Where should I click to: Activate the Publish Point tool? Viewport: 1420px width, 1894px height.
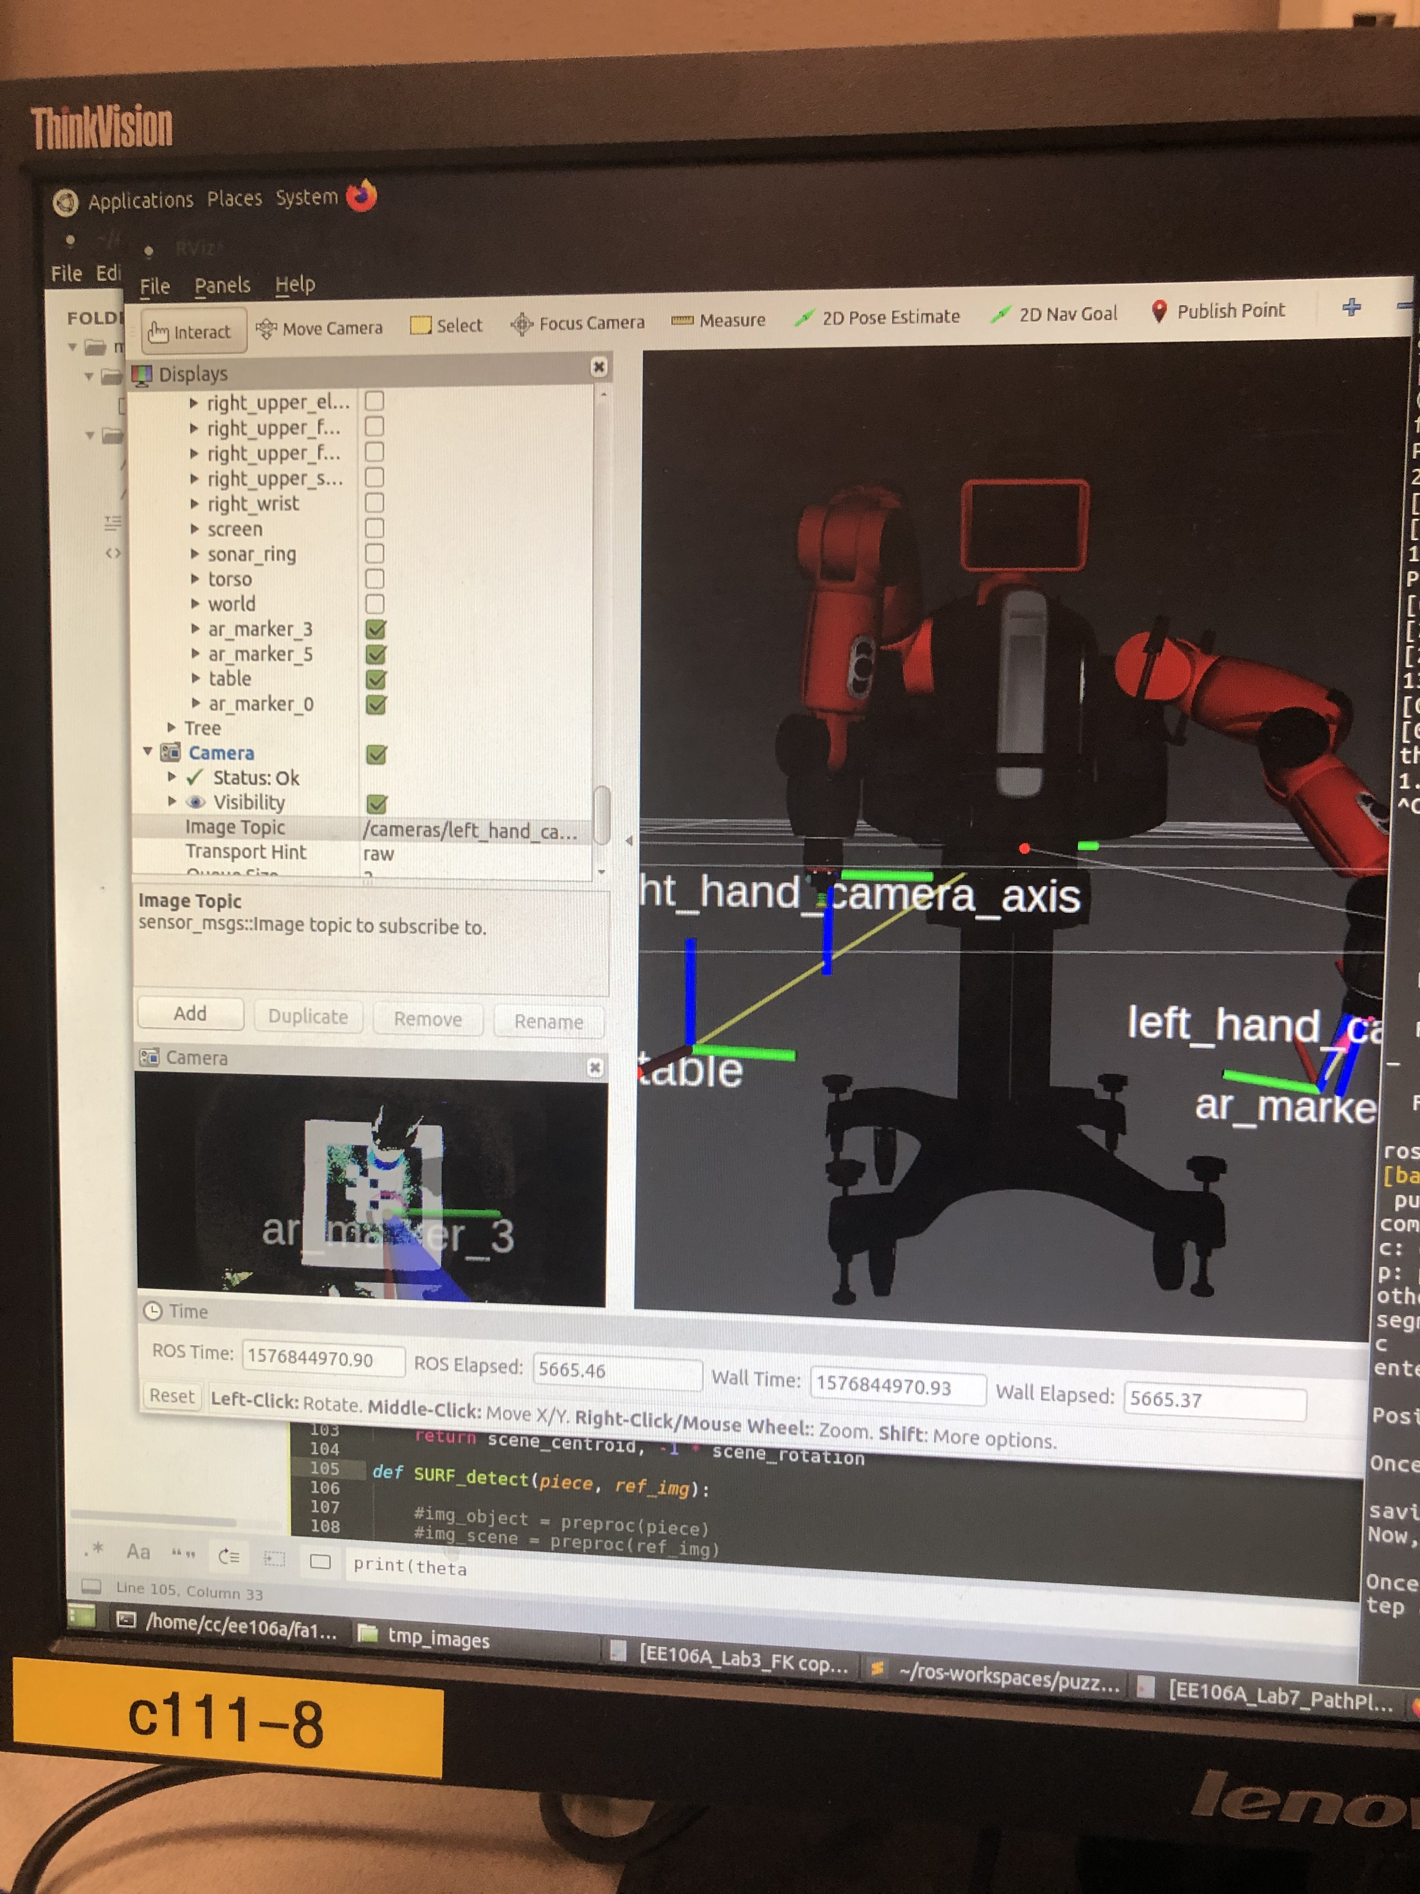click(1217, 311)
